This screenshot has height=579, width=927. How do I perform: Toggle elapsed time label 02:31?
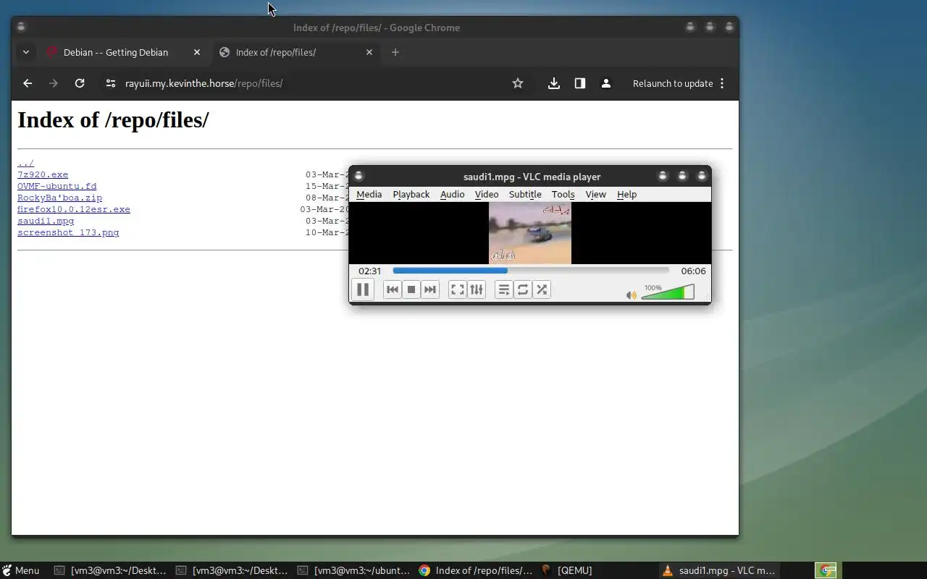(369, 271)
